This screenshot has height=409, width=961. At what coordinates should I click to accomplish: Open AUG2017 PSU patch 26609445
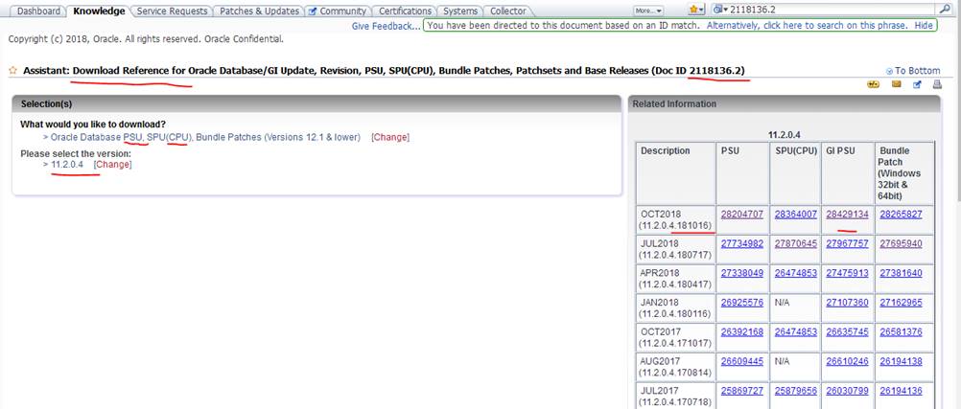click(x=742, y=361)
